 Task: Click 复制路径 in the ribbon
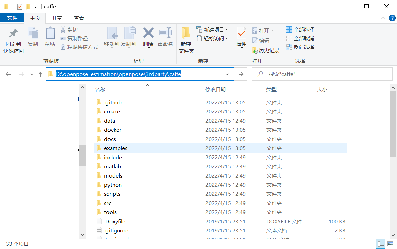tap(74, 39)
